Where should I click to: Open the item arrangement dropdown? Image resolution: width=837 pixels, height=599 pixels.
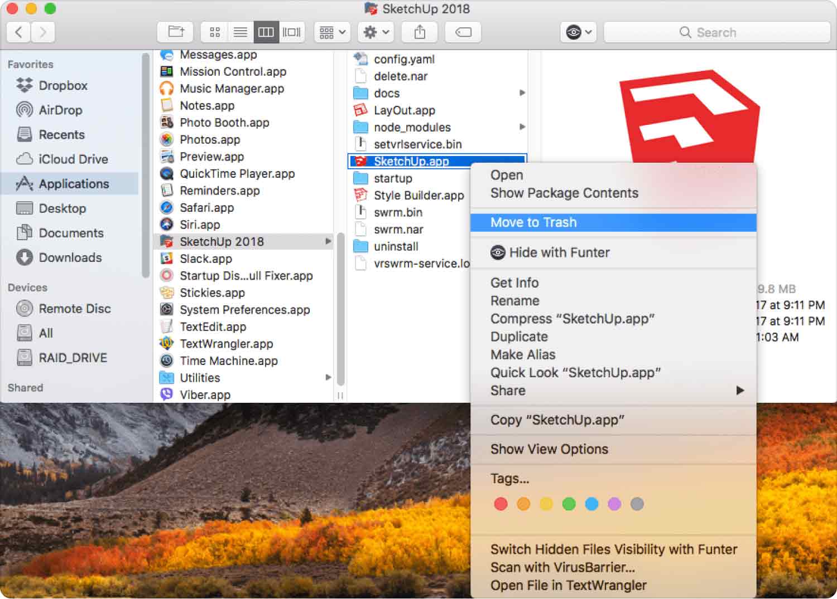tap(332, 32)
